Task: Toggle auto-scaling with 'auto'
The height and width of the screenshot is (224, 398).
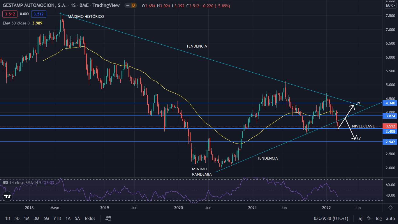Action: (x=390, y=218)
